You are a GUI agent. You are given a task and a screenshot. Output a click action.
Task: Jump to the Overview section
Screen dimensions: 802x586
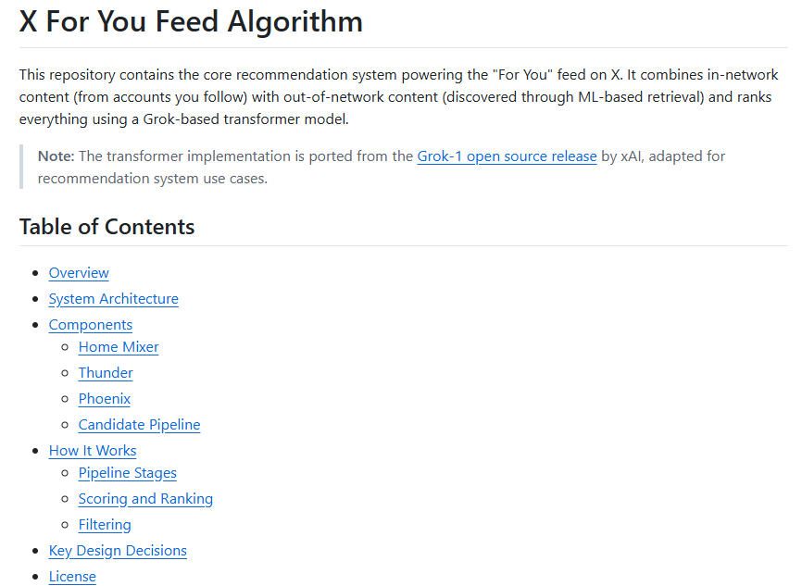coord(79,273)
